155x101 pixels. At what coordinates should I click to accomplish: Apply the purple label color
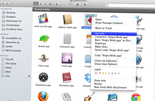[115, 73]
